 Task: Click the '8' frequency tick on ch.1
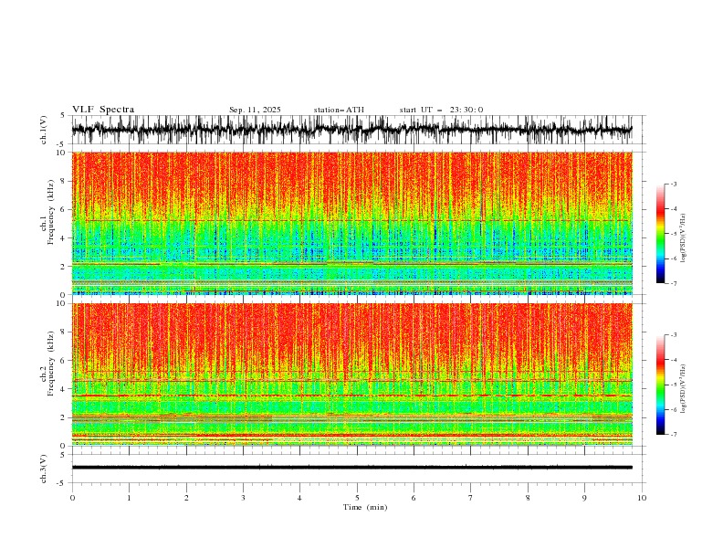[x=63, y=181]
